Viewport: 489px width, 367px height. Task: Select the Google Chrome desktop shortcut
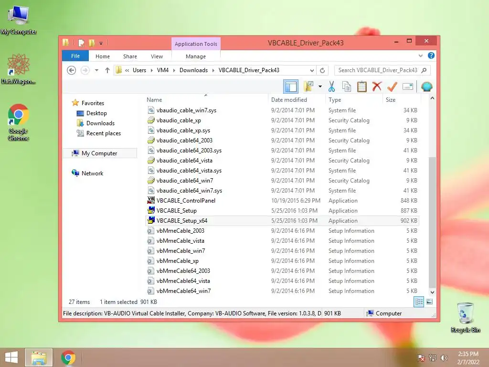tap(19, 122)
